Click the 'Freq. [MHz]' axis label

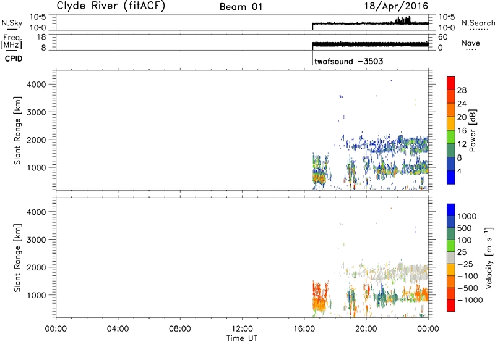12,41
